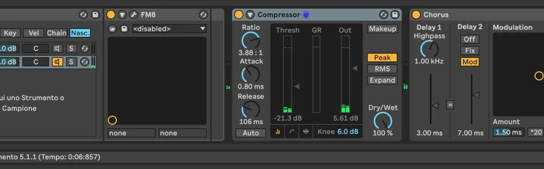Toggle the FM8 device activator
This screenshot has width=544, height=169.
[x=111, y=14]
